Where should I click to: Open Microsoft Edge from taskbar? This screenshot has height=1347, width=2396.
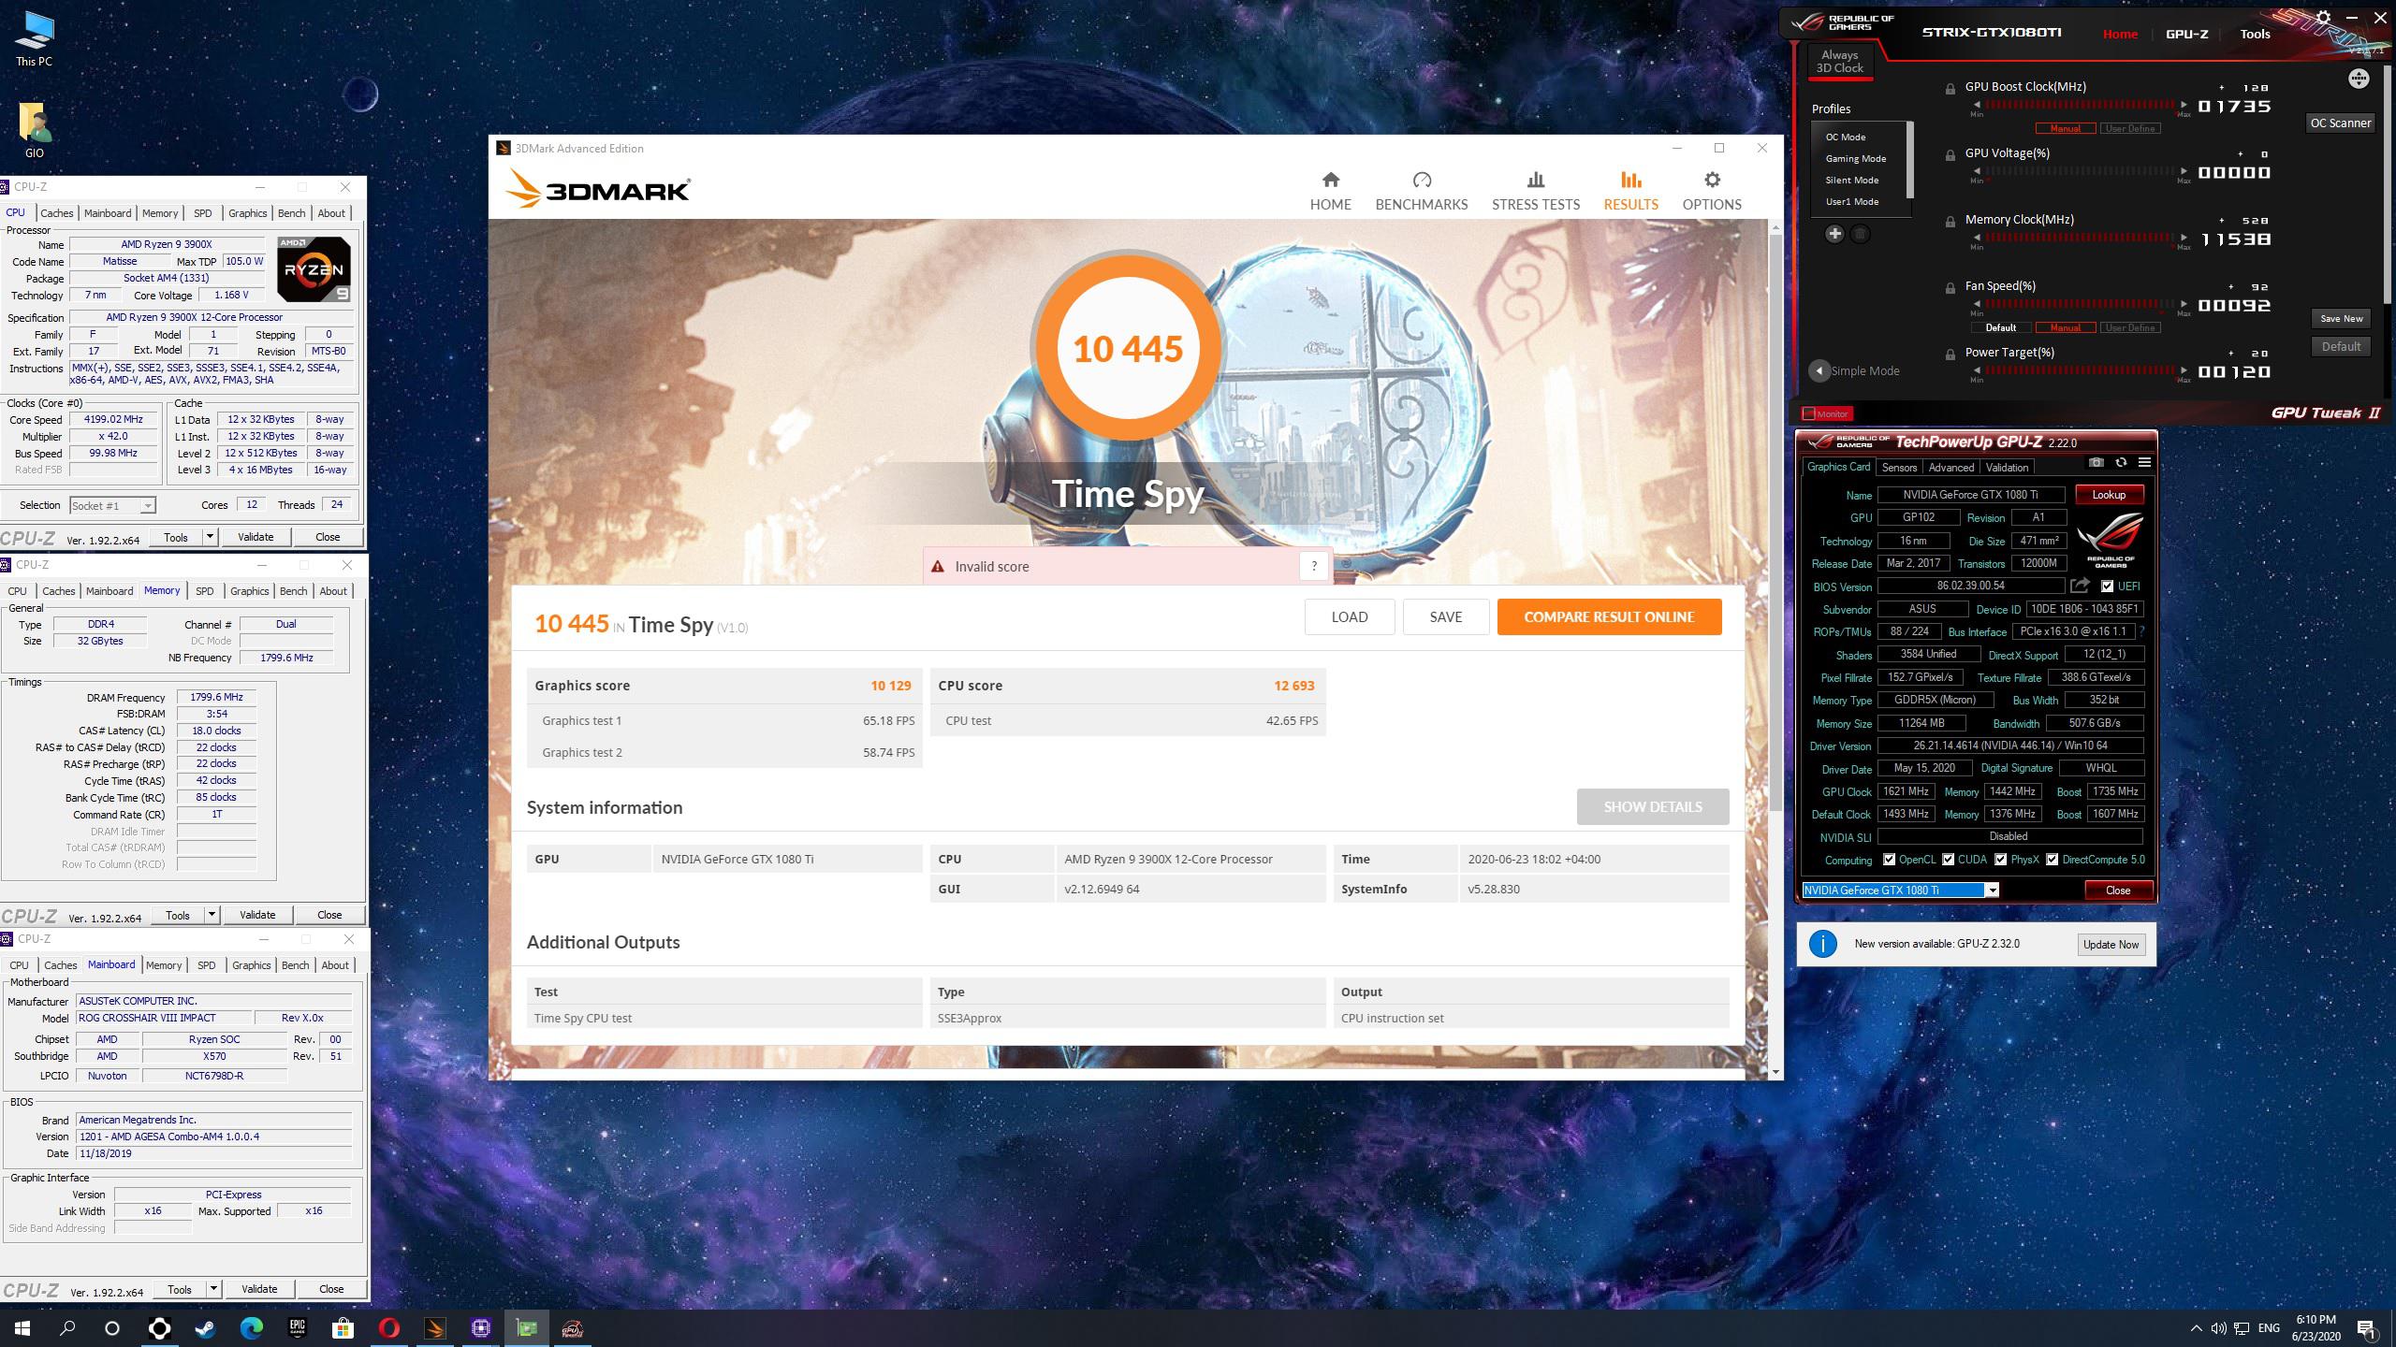click(251, 1327)
